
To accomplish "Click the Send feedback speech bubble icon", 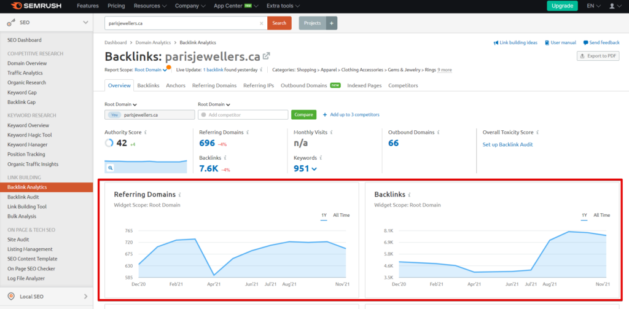I will coord(585,42).
